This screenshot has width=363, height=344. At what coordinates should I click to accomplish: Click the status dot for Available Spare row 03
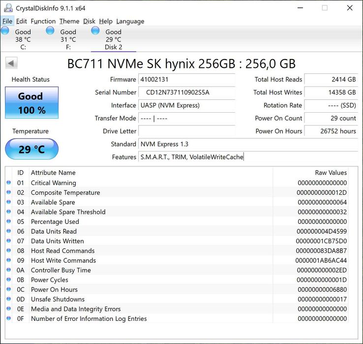click(9, 202)
